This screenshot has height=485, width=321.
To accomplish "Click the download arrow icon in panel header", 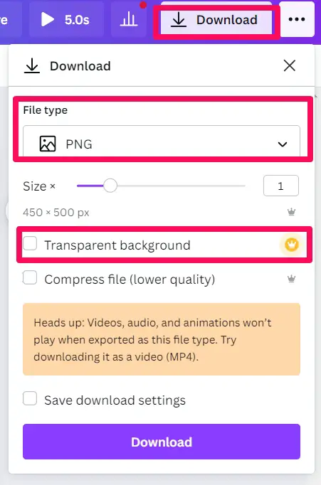I will [32, 66].
